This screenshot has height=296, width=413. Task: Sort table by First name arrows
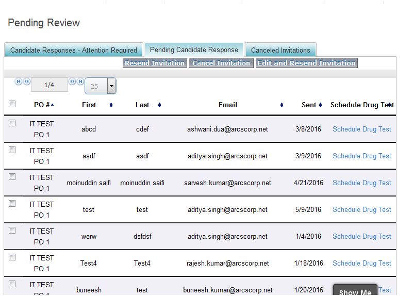click(111, 105)
